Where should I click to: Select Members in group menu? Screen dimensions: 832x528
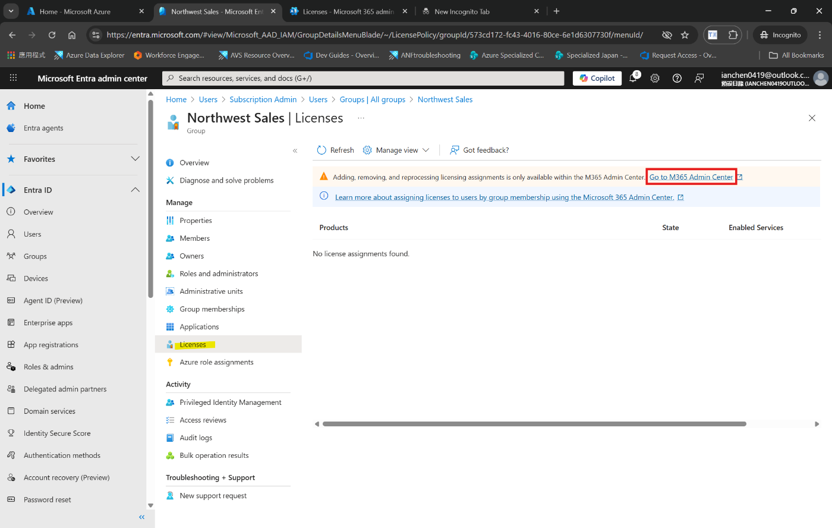click(x=194, y=238)
